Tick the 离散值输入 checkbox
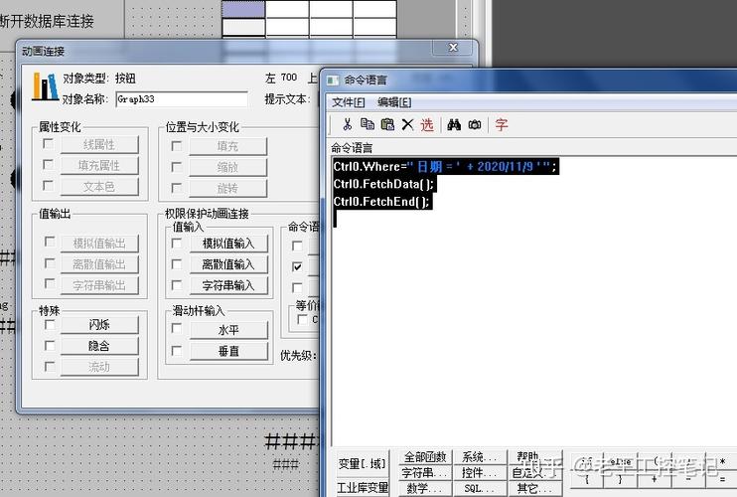 177,264
